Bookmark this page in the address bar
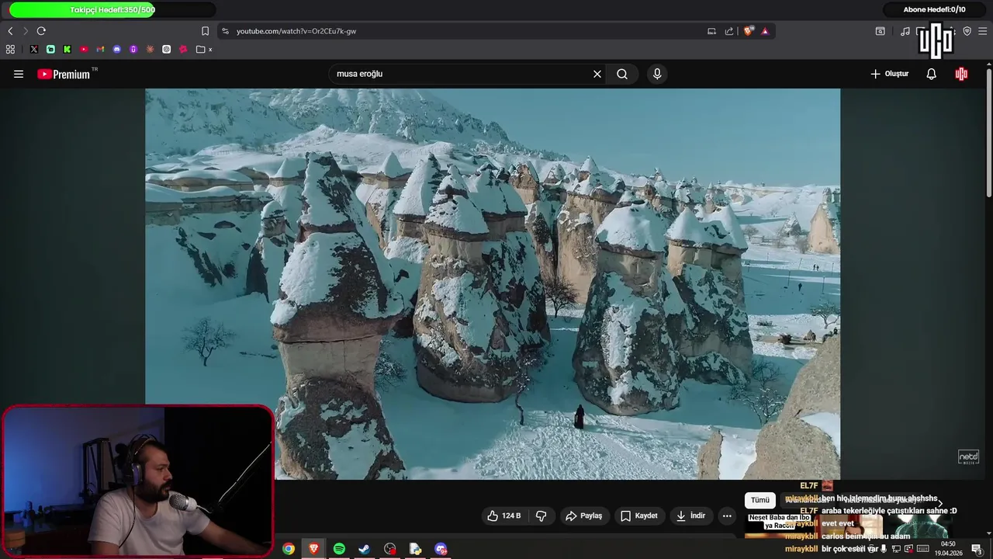The width and height of the screenshot is (993, 559). tap(205, 31)
